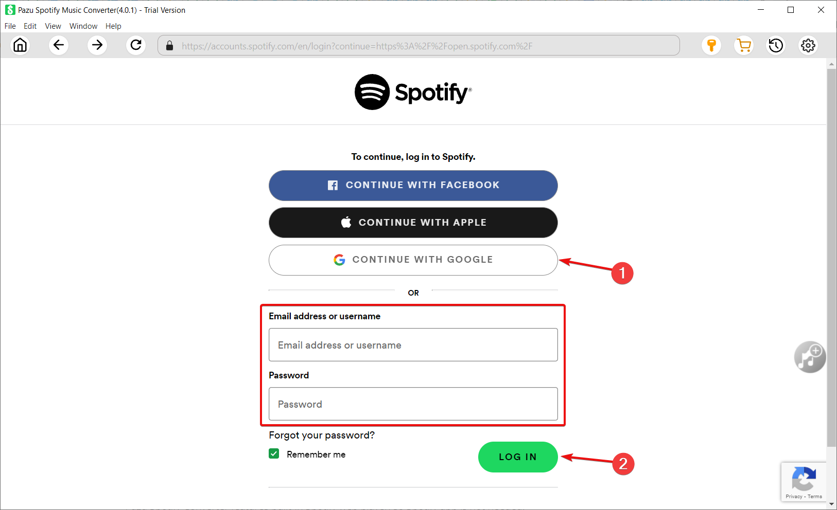Open the File menu

(10, 26)
